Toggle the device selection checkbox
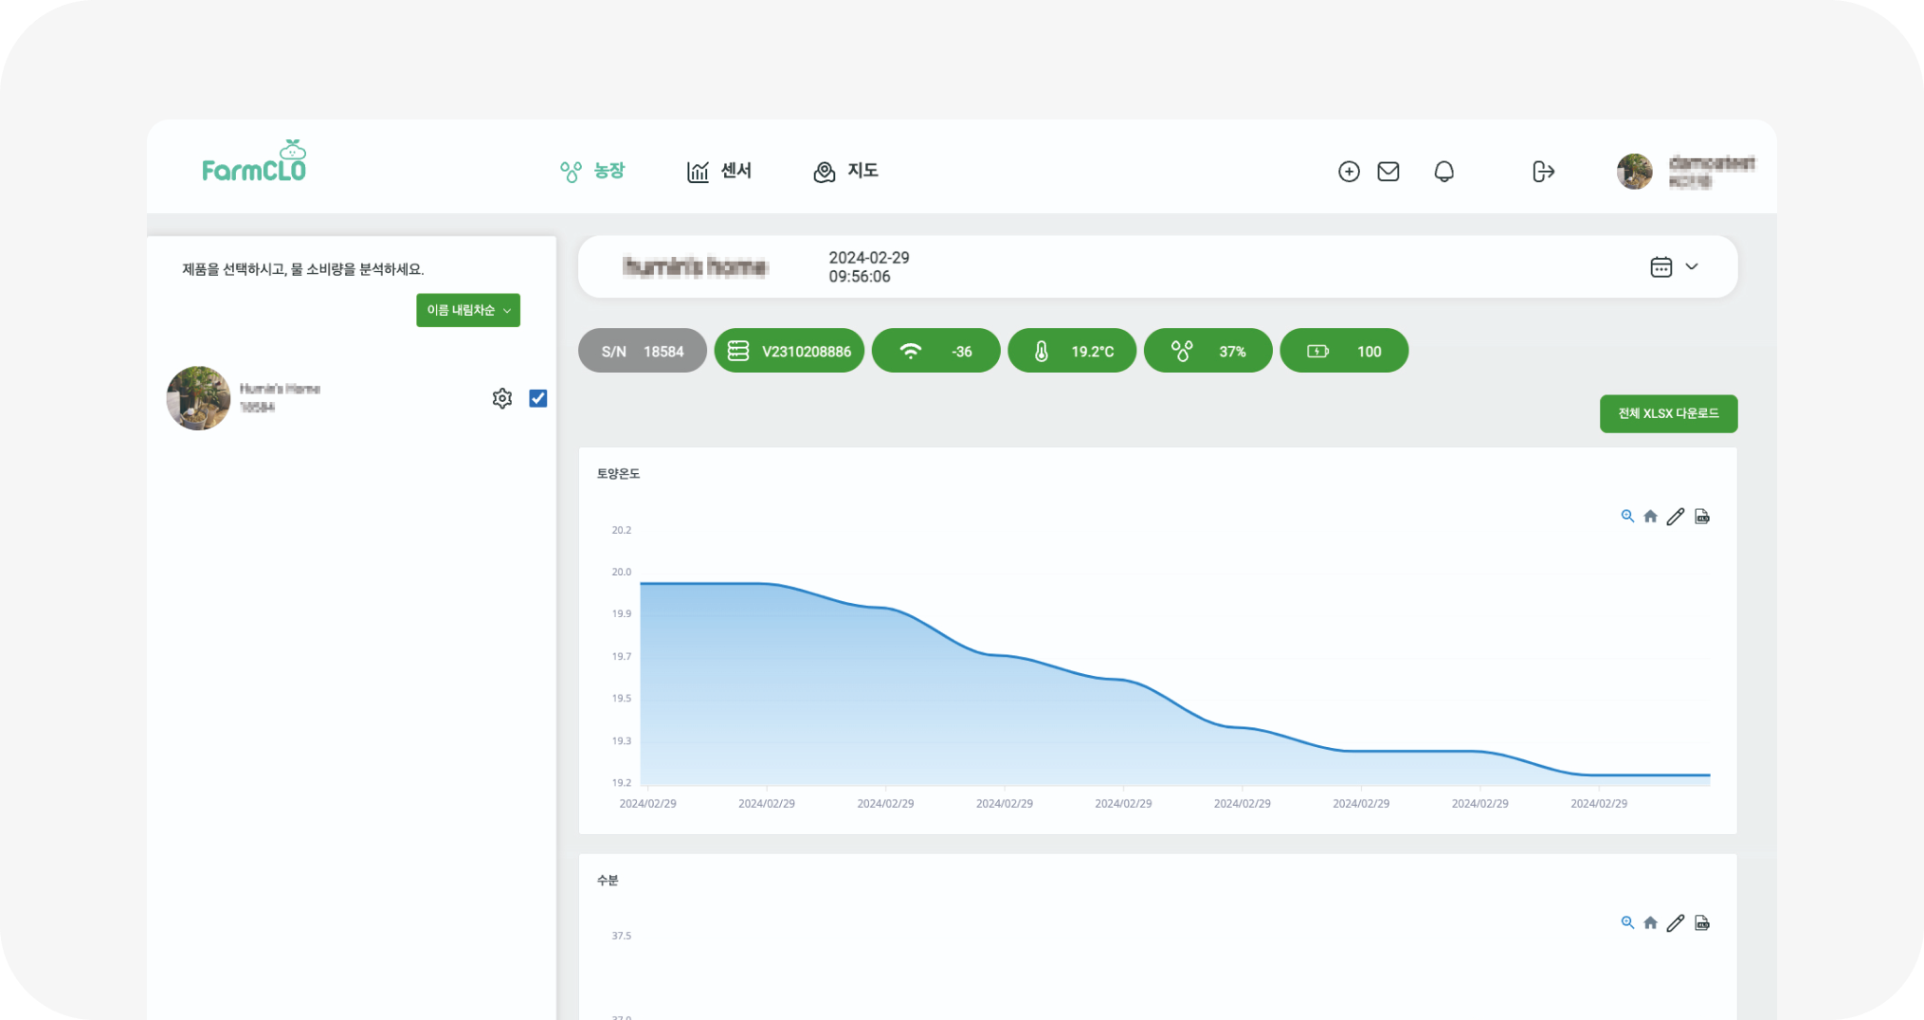 (x=537, y=398)
